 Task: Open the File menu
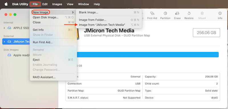pos(35,4)
